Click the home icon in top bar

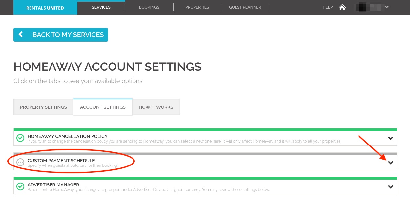pyautogui.click(x=342, y=7)
